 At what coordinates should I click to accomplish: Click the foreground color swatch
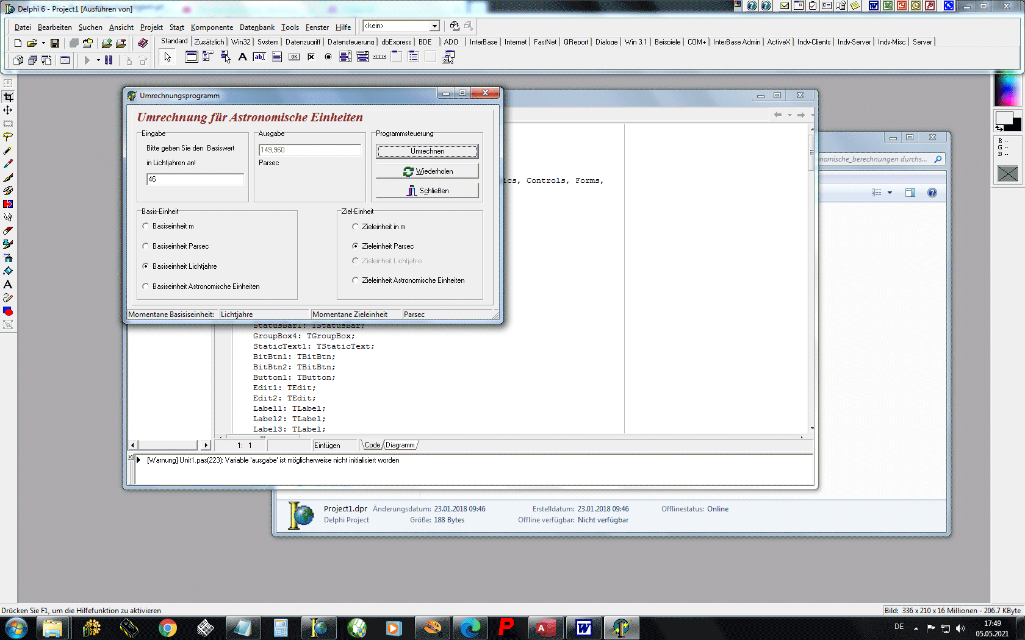(x=1003, y=118)
